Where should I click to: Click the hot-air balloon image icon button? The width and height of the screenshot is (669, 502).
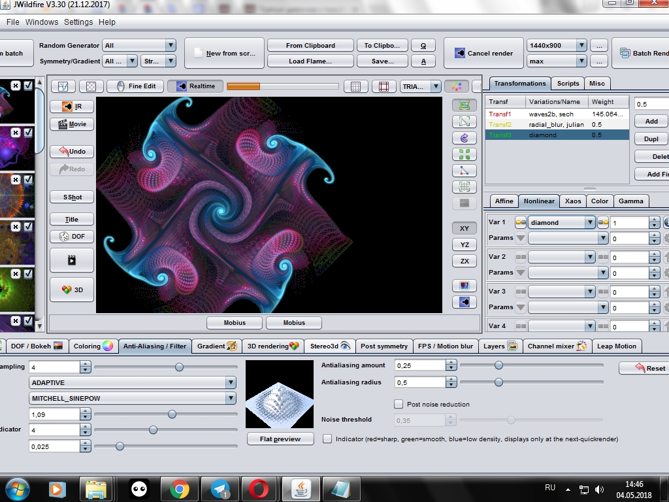(465, 286)
